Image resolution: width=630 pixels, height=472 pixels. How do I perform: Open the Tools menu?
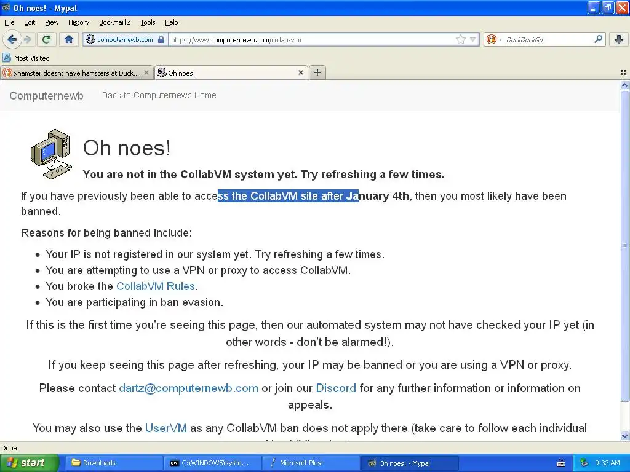click(x=148, y=22)
